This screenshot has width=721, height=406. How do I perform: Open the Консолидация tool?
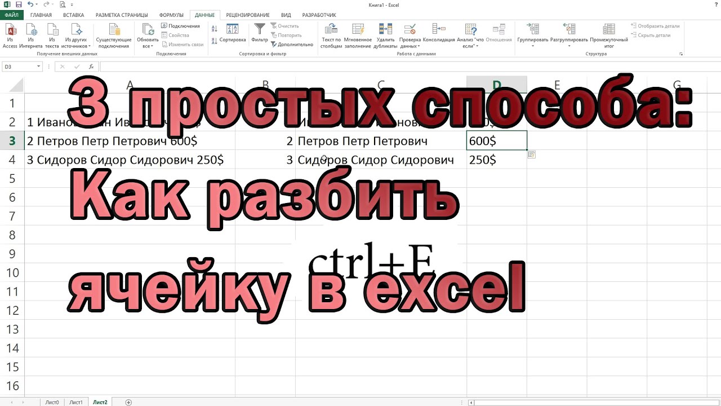[439, 33]
